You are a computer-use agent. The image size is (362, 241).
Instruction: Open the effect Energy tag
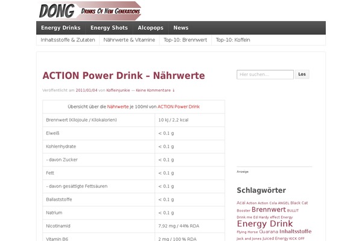(281, 218)
